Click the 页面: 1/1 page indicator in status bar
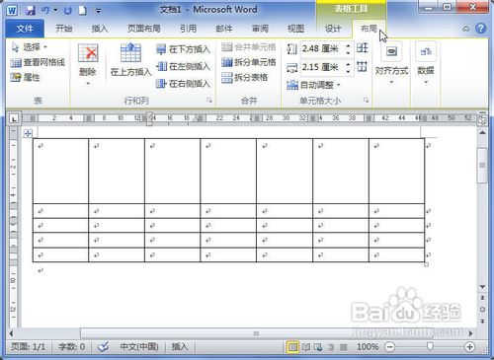This screenshot has height=360, width=494. click(29, 347)
